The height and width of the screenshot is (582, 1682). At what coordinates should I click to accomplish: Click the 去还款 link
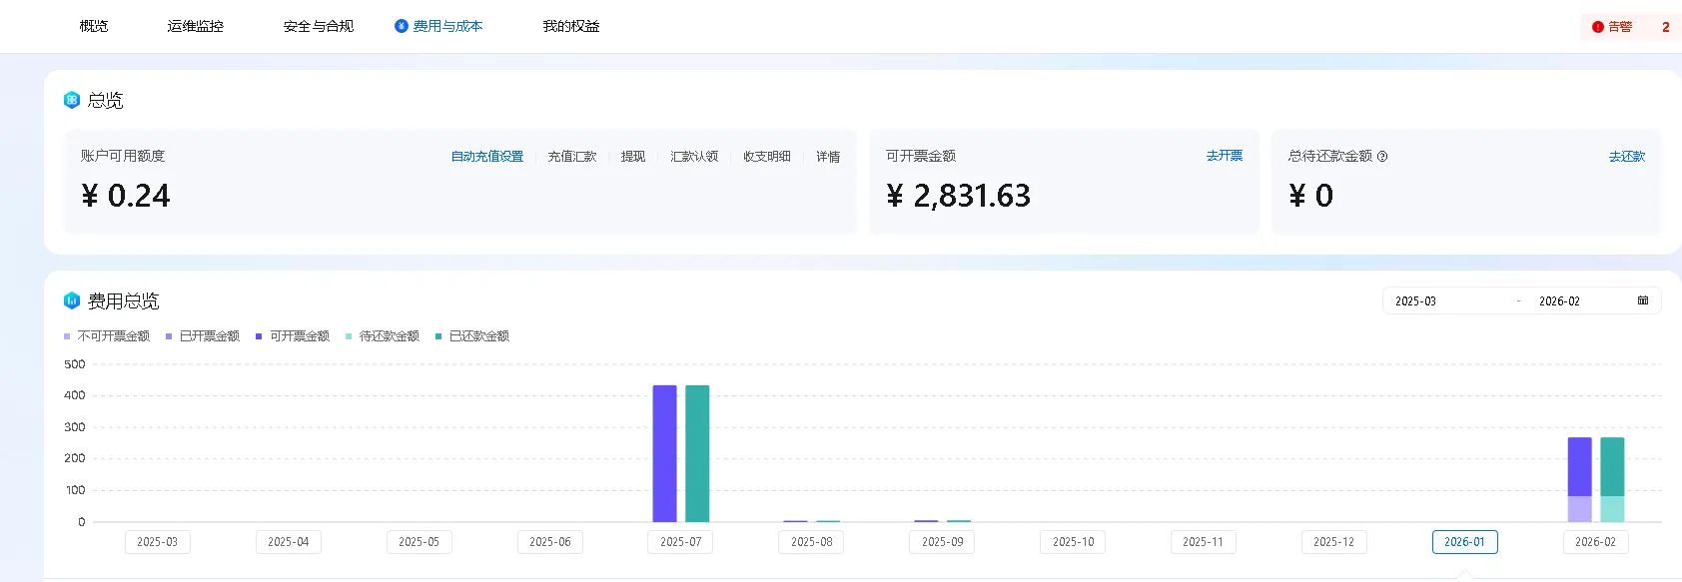click(x=1626, y=157)
